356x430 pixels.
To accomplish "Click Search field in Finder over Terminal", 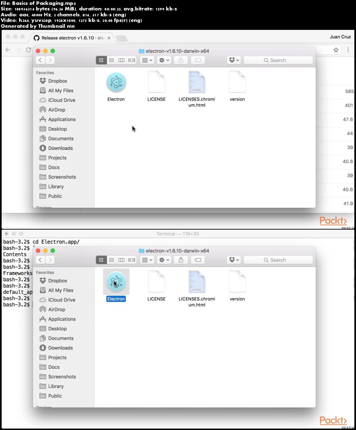I will coord(278,260).
